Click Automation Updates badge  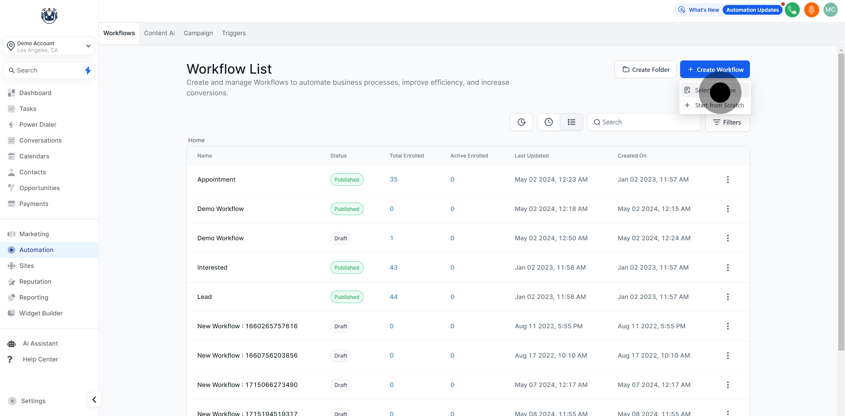coord(752,10)
